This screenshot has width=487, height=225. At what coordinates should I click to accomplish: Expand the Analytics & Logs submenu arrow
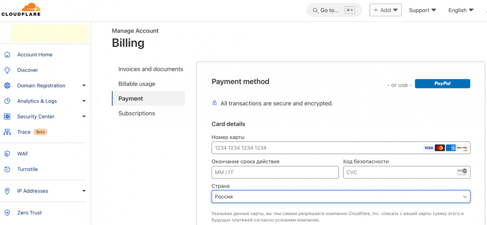pyautogui.click(x=84, y=101)
